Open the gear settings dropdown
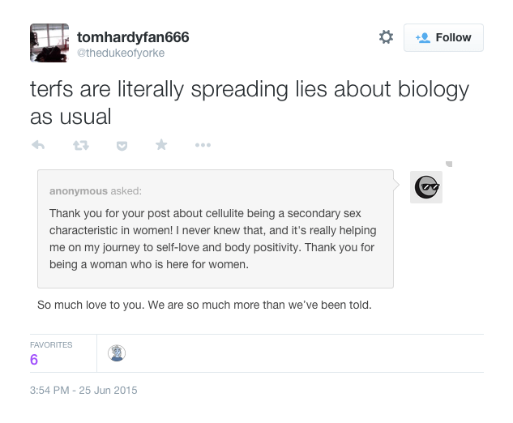The image size is (513, 423). [386, 37]
